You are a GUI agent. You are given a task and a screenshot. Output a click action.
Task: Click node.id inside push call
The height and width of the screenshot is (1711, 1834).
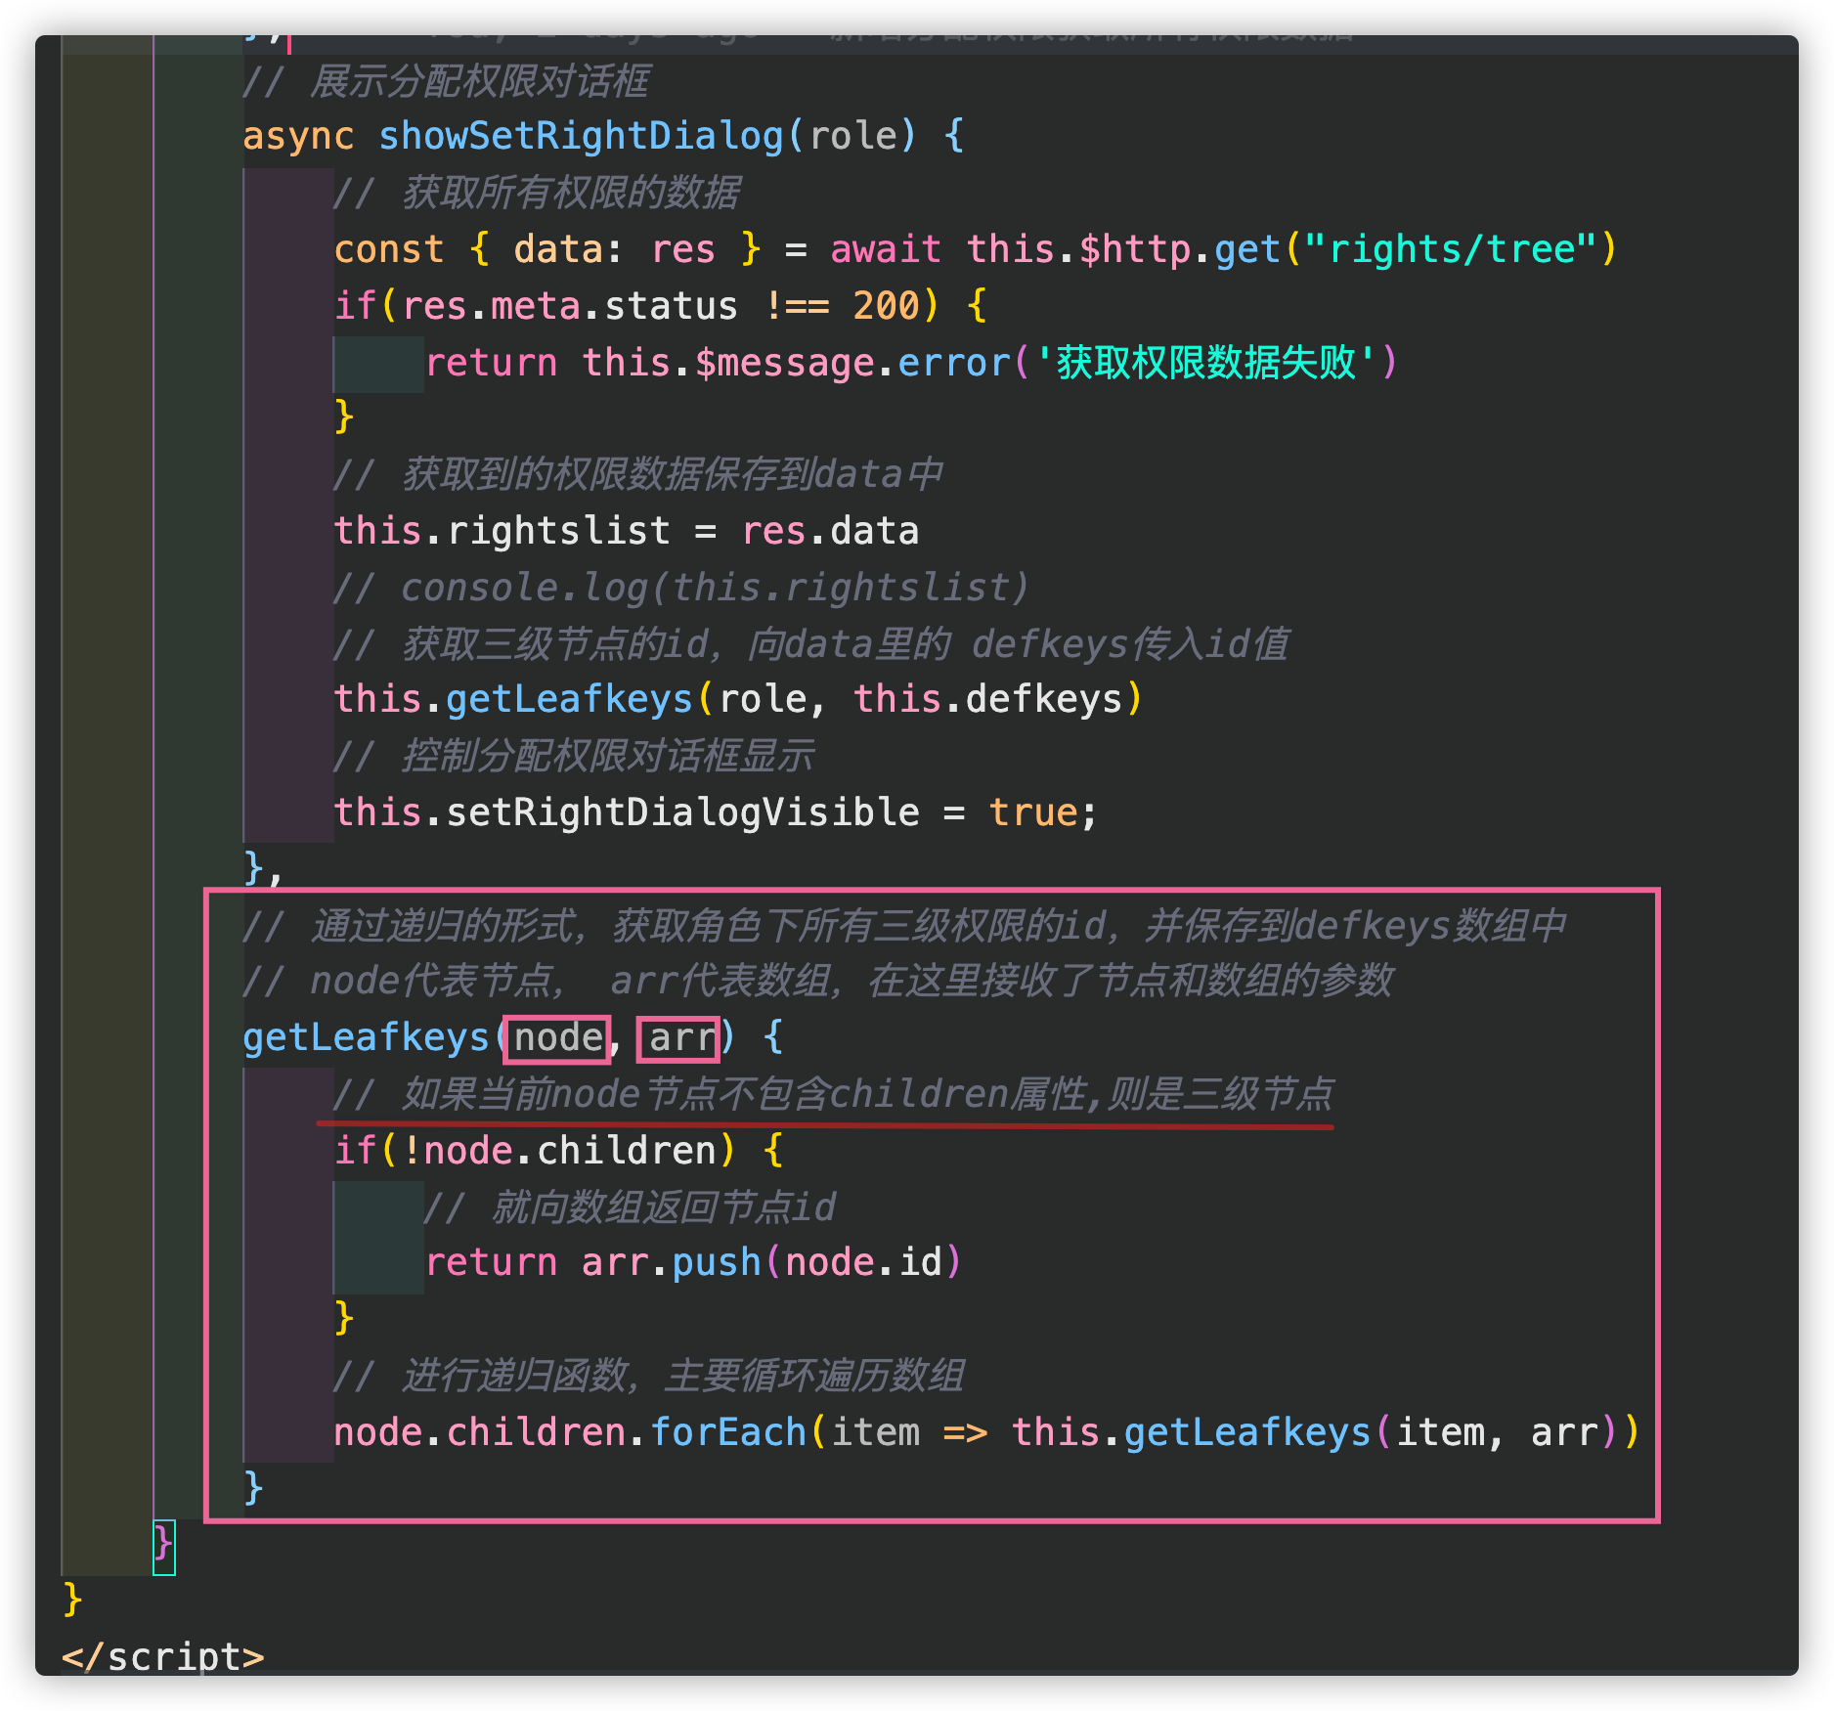(864, 1262)
